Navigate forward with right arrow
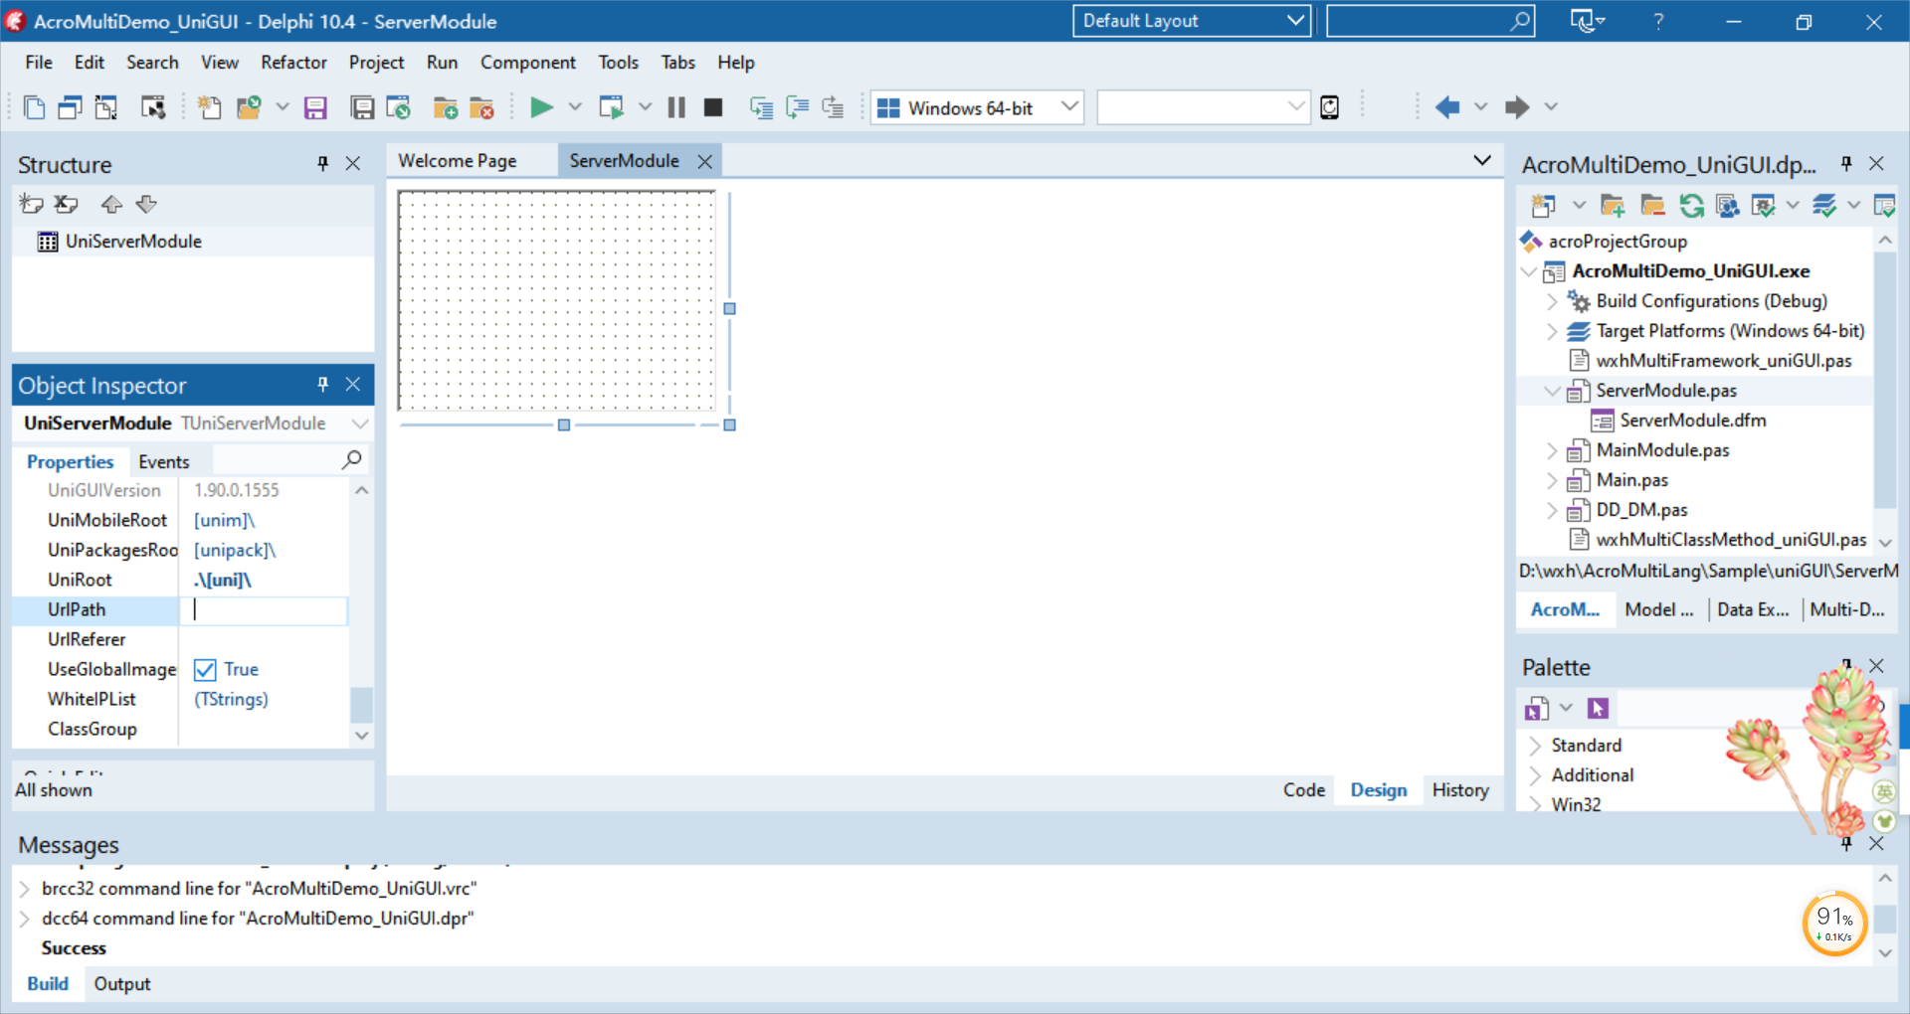 click(x=1517, y=107)
